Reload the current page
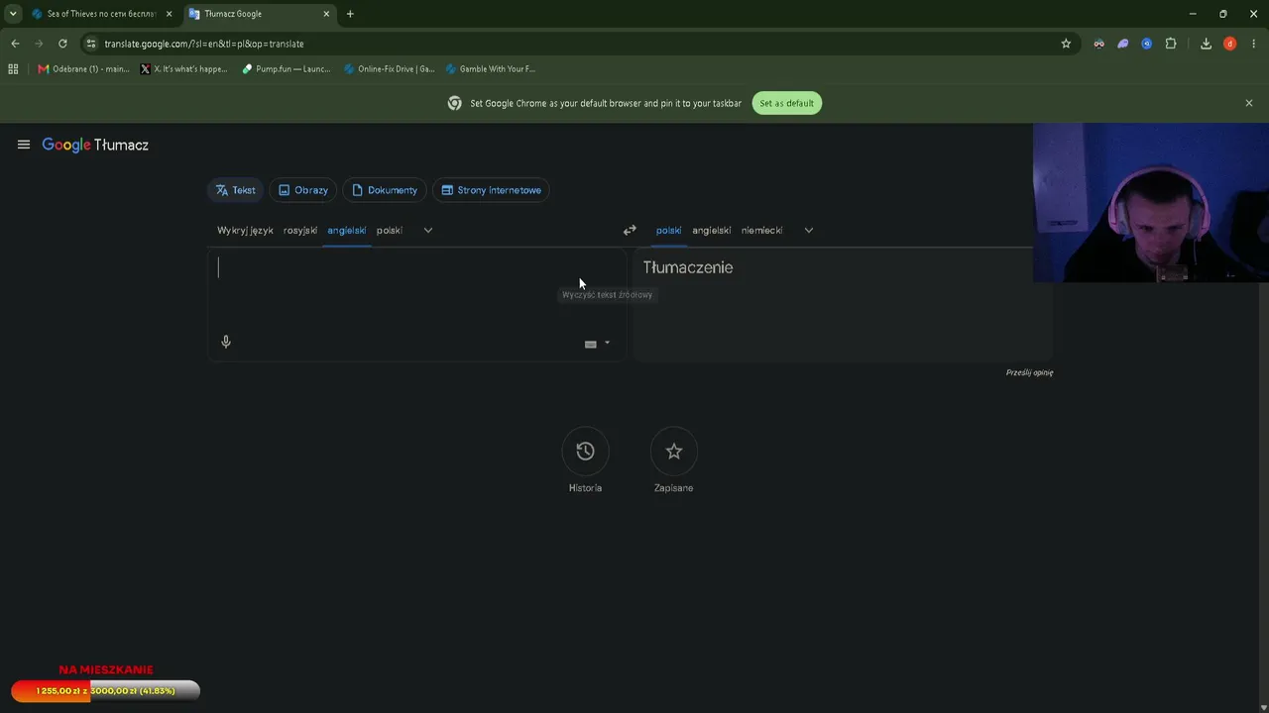This screenshot has height=713, width=1269. pyautogui.click(x=62, y=44)
